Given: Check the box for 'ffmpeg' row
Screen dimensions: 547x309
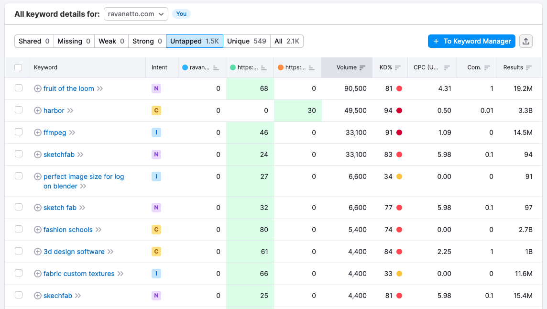Looking at the screenshot, I should tap(19, 132).
